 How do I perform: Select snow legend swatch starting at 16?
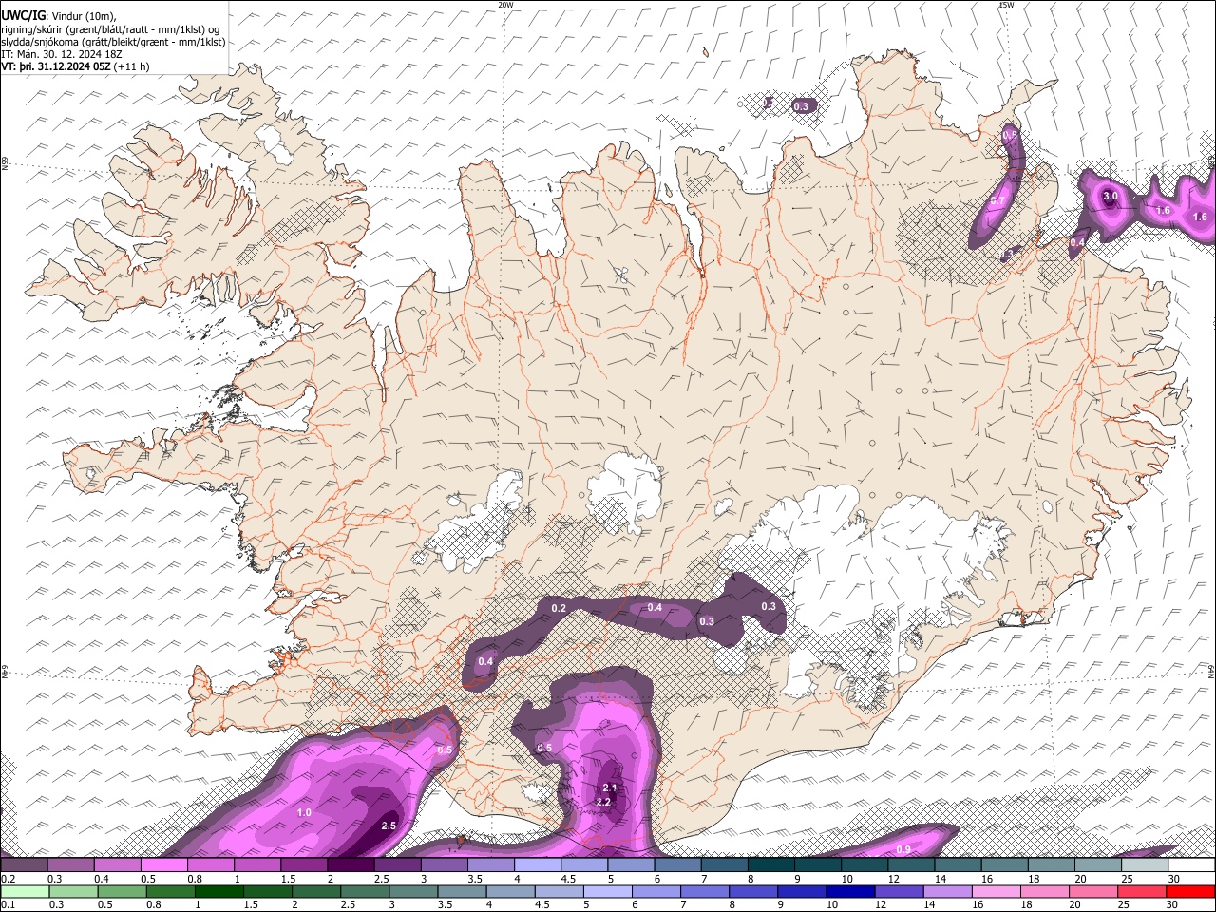tap(1005, 865)
